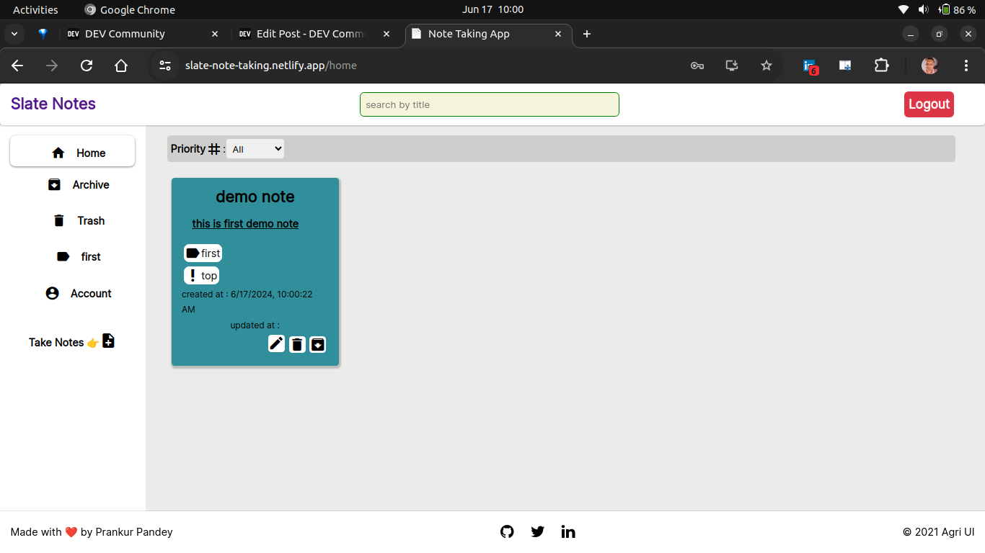Open the Chrome extensions puzzle icon
This screenshot has width=985, height=553.
tap(881, 66)
